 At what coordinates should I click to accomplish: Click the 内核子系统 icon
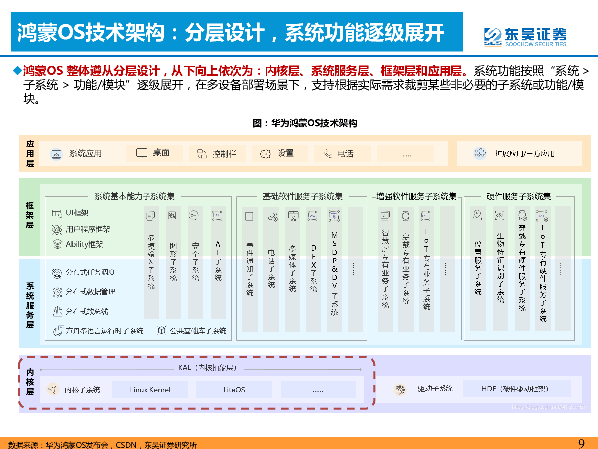(x=52, y=389)
